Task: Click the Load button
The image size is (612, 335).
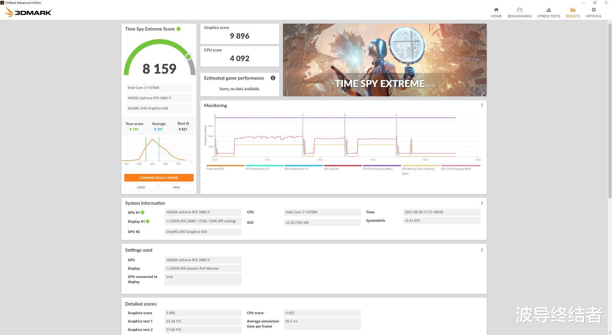Action: (x=141, y=187)
